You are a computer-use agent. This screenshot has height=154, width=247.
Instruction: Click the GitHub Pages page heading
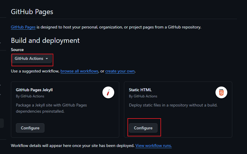[32, 12]
